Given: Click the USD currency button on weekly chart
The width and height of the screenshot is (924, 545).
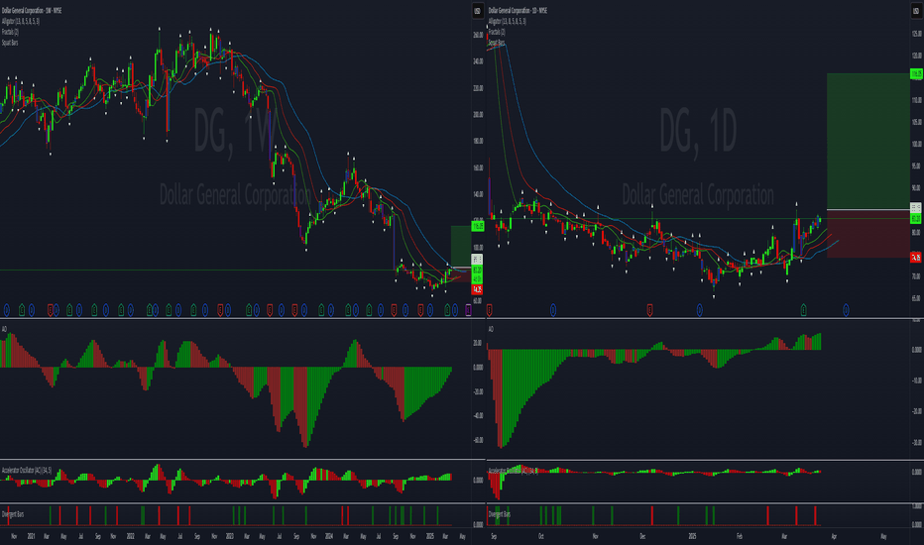Looking at the screenshot, I should pos(477,11).
